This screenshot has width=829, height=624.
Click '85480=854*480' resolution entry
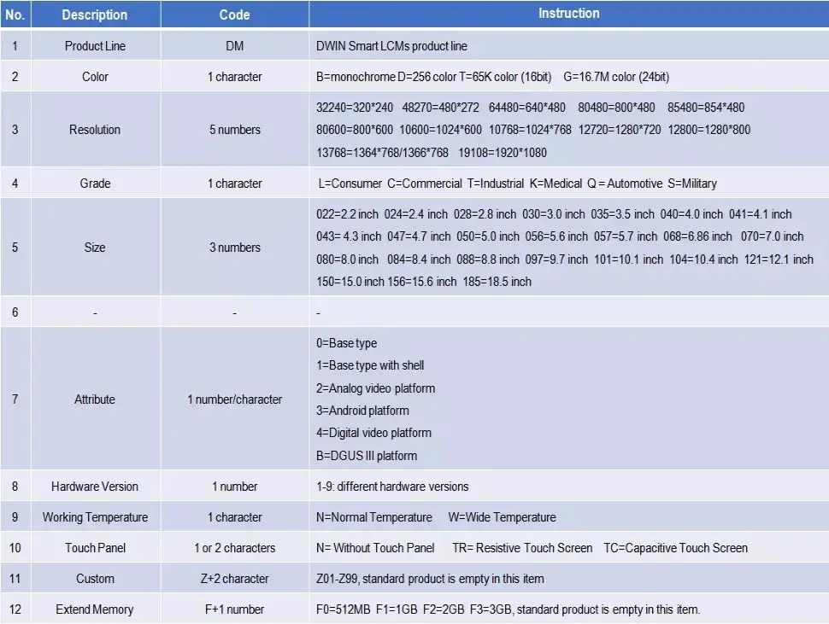coord(706,108)
